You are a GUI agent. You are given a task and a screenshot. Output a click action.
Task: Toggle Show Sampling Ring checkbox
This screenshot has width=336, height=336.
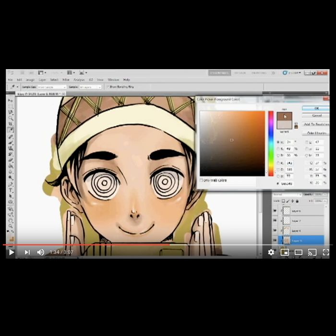(108, 87)
